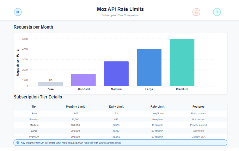Click the 500,000 monthly limit cell
Viewport: 239px width, 151px height.
tap(75, 137)
